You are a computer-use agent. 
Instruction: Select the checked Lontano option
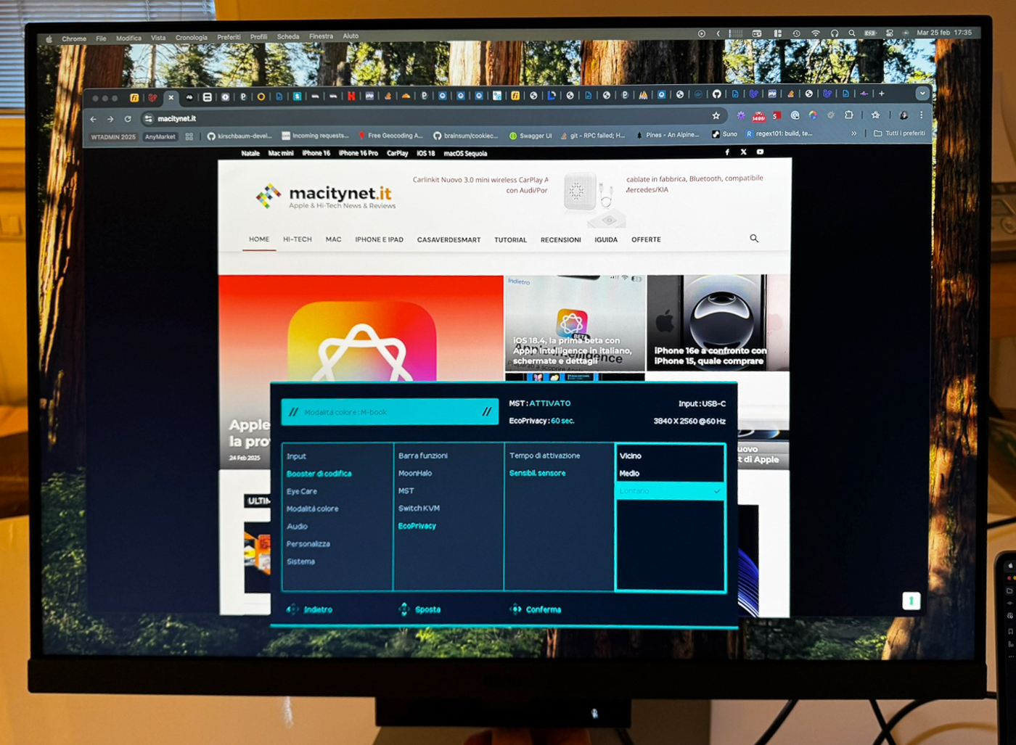point(669,491)
